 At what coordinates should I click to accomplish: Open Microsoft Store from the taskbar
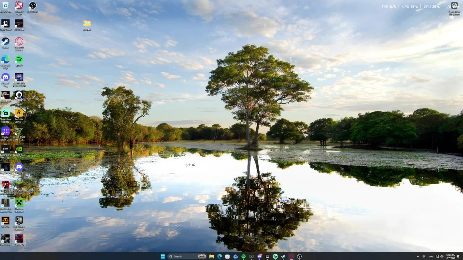(x=228, y=256)
